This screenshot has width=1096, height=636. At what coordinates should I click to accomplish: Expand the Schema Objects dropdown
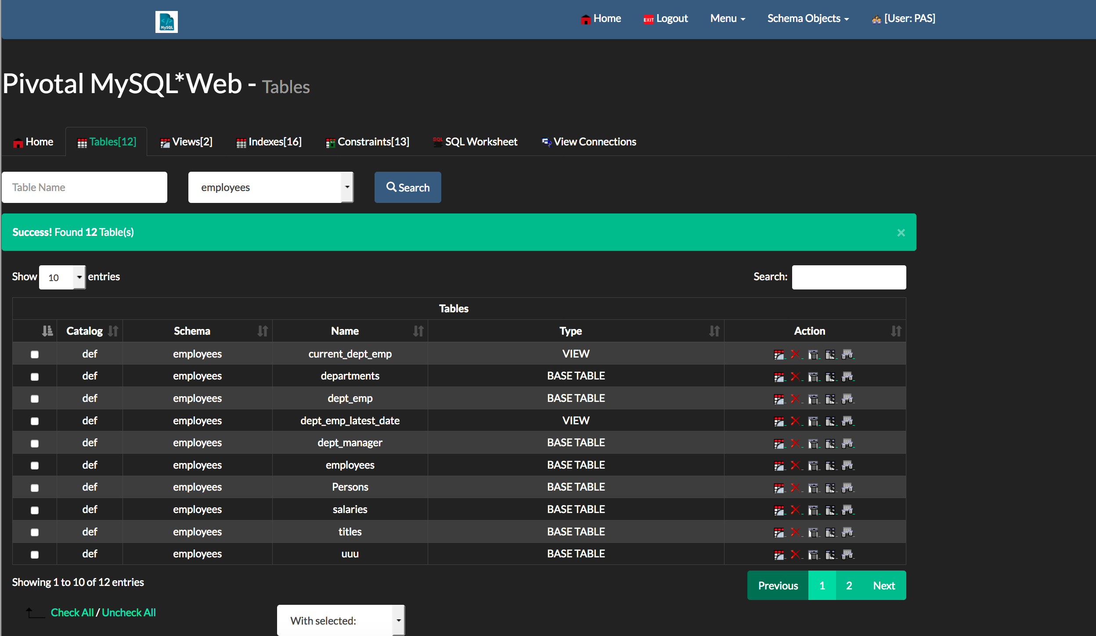pyautogui.click(x=808, y=18)
